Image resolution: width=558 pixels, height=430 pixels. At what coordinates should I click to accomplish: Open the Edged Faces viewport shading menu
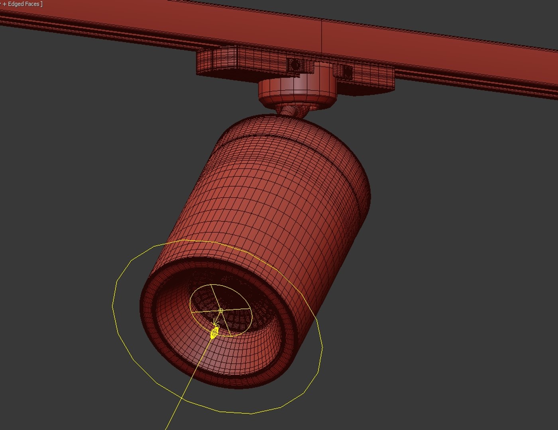(x=24, y=4)
